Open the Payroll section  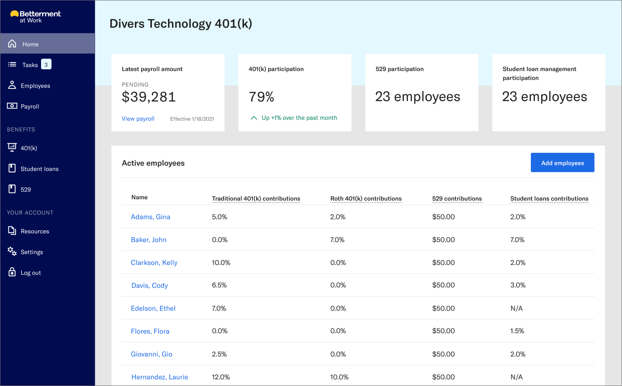click(47, 106)
